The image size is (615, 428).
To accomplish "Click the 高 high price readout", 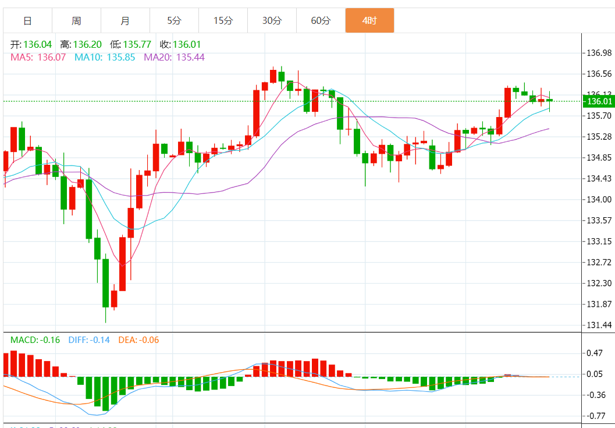I will [81, 44].
